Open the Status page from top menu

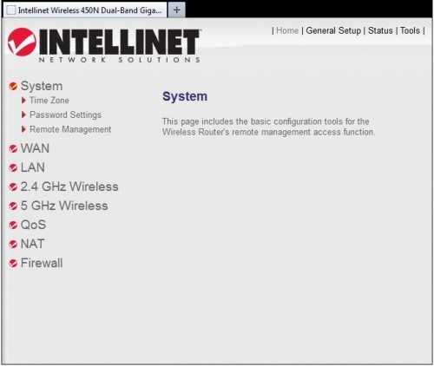(380, 30)
